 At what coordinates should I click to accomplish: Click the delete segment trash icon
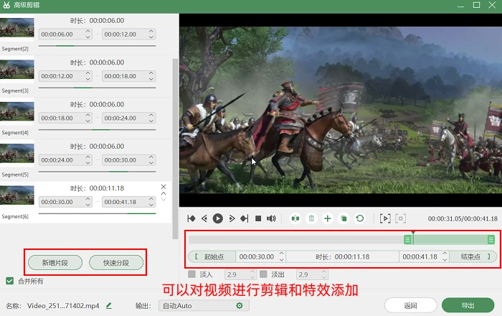[x=311, y=218]
